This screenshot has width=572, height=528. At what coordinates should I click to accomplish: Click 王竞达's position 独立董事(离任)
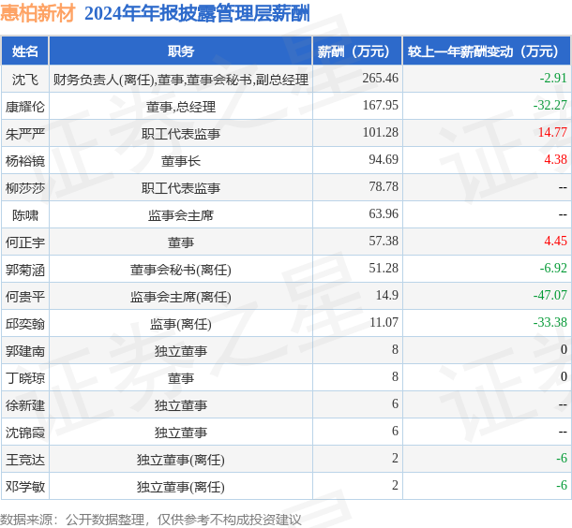181,460
